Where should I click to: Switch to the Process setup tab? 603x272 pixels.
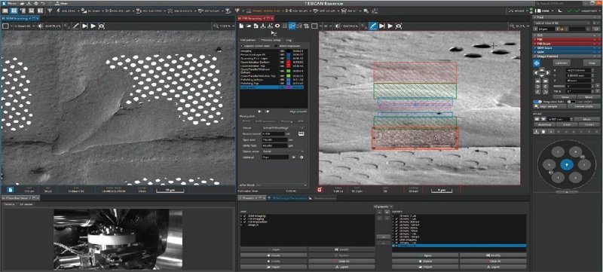click(271, 40)
